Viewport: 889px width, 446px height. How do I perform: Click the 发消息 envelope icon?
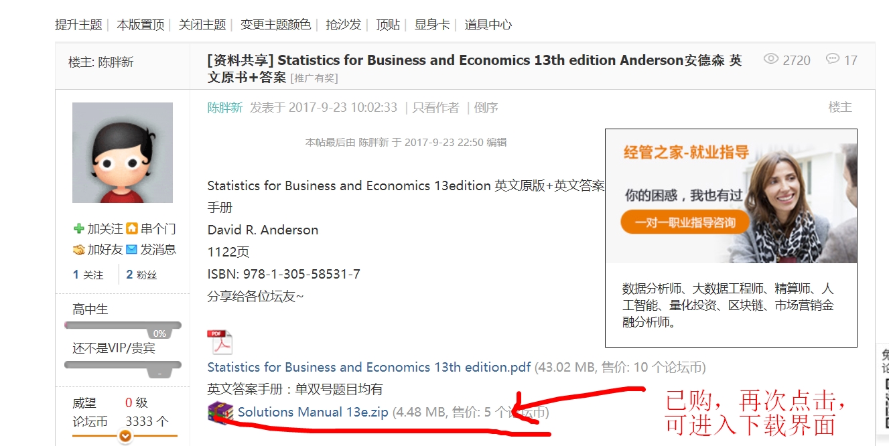click(x=132, y=250)
